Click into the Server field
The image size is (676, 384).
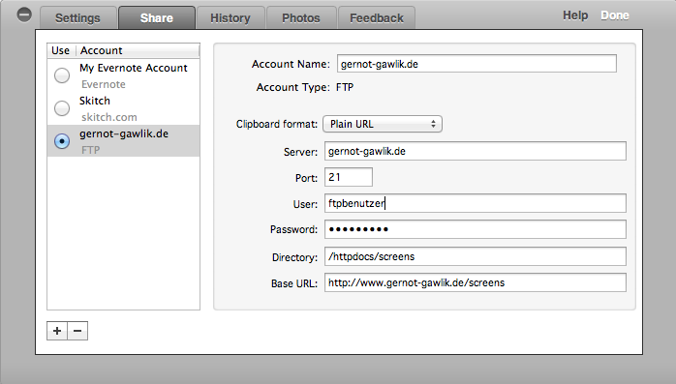(476, 151)
